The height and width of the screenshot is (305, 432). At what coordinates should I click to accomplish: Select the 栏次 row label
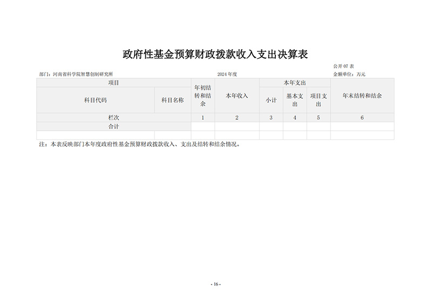113,118
